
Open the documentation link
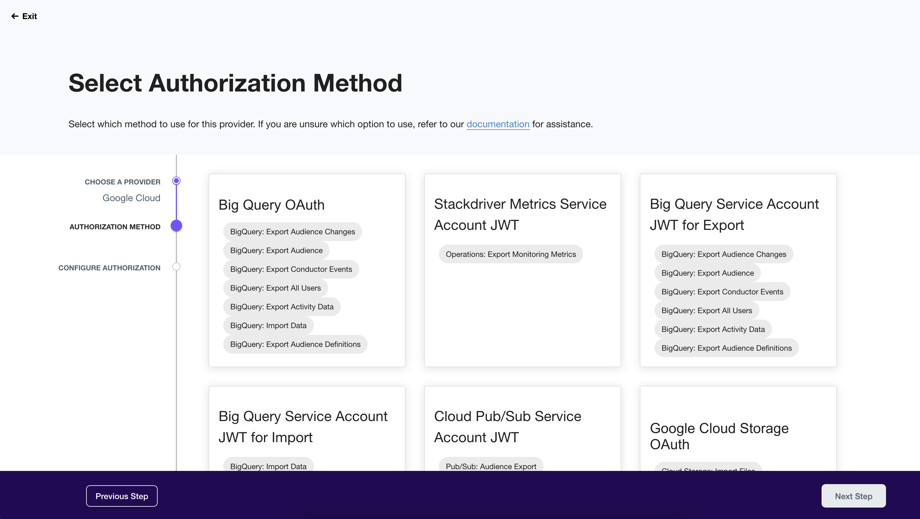click(498, 124)
